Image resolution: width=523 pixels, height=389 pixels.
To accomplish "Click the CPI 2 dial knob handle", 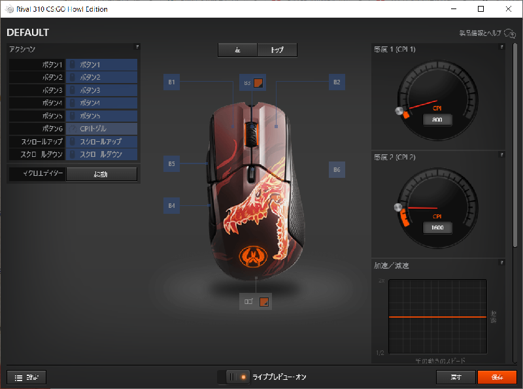I will coord(397,207).
